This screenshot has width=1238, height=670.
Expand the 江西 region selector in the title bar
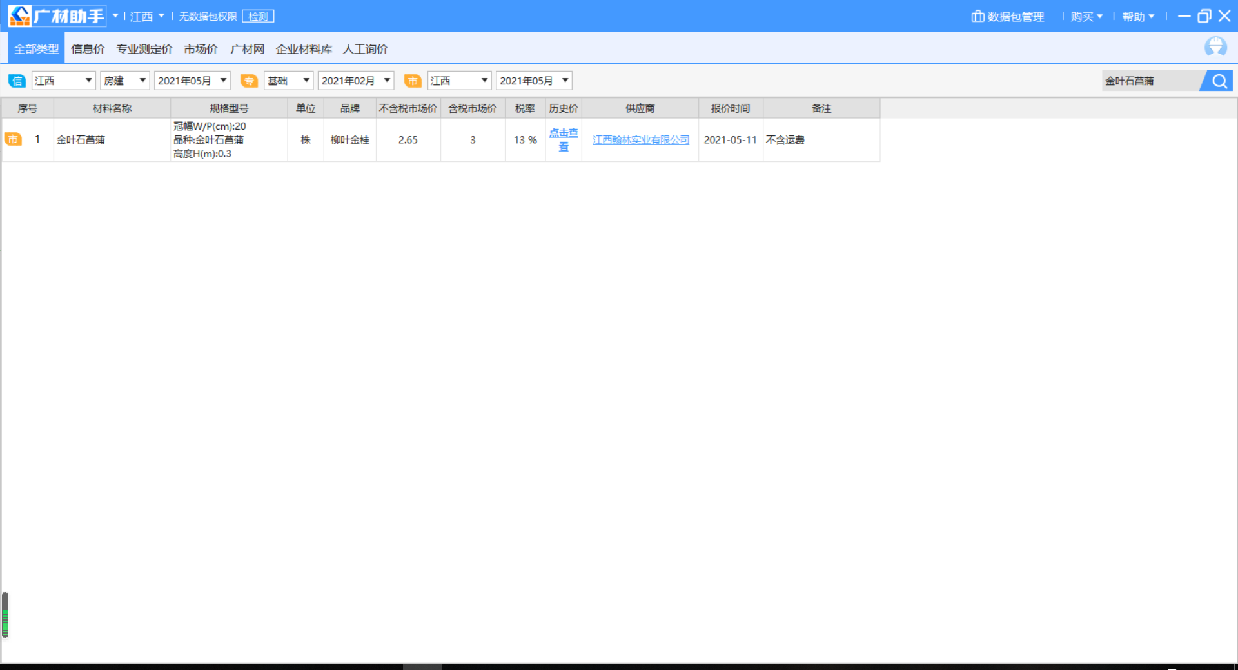click(x=147, y=16)
